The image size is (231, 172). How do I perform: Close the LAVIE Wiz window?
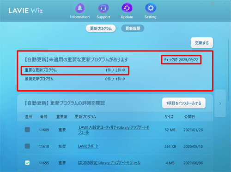[225, 3]
